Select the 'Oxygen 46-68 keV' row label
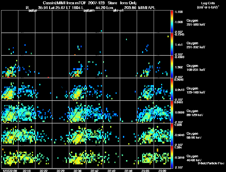The height and width of the screenshot is (172, 226). pyautogui.click(x=194, y=158)
